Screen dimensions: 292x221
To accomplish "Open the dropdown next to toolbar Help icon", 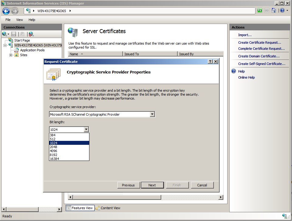I will [287, 11].
